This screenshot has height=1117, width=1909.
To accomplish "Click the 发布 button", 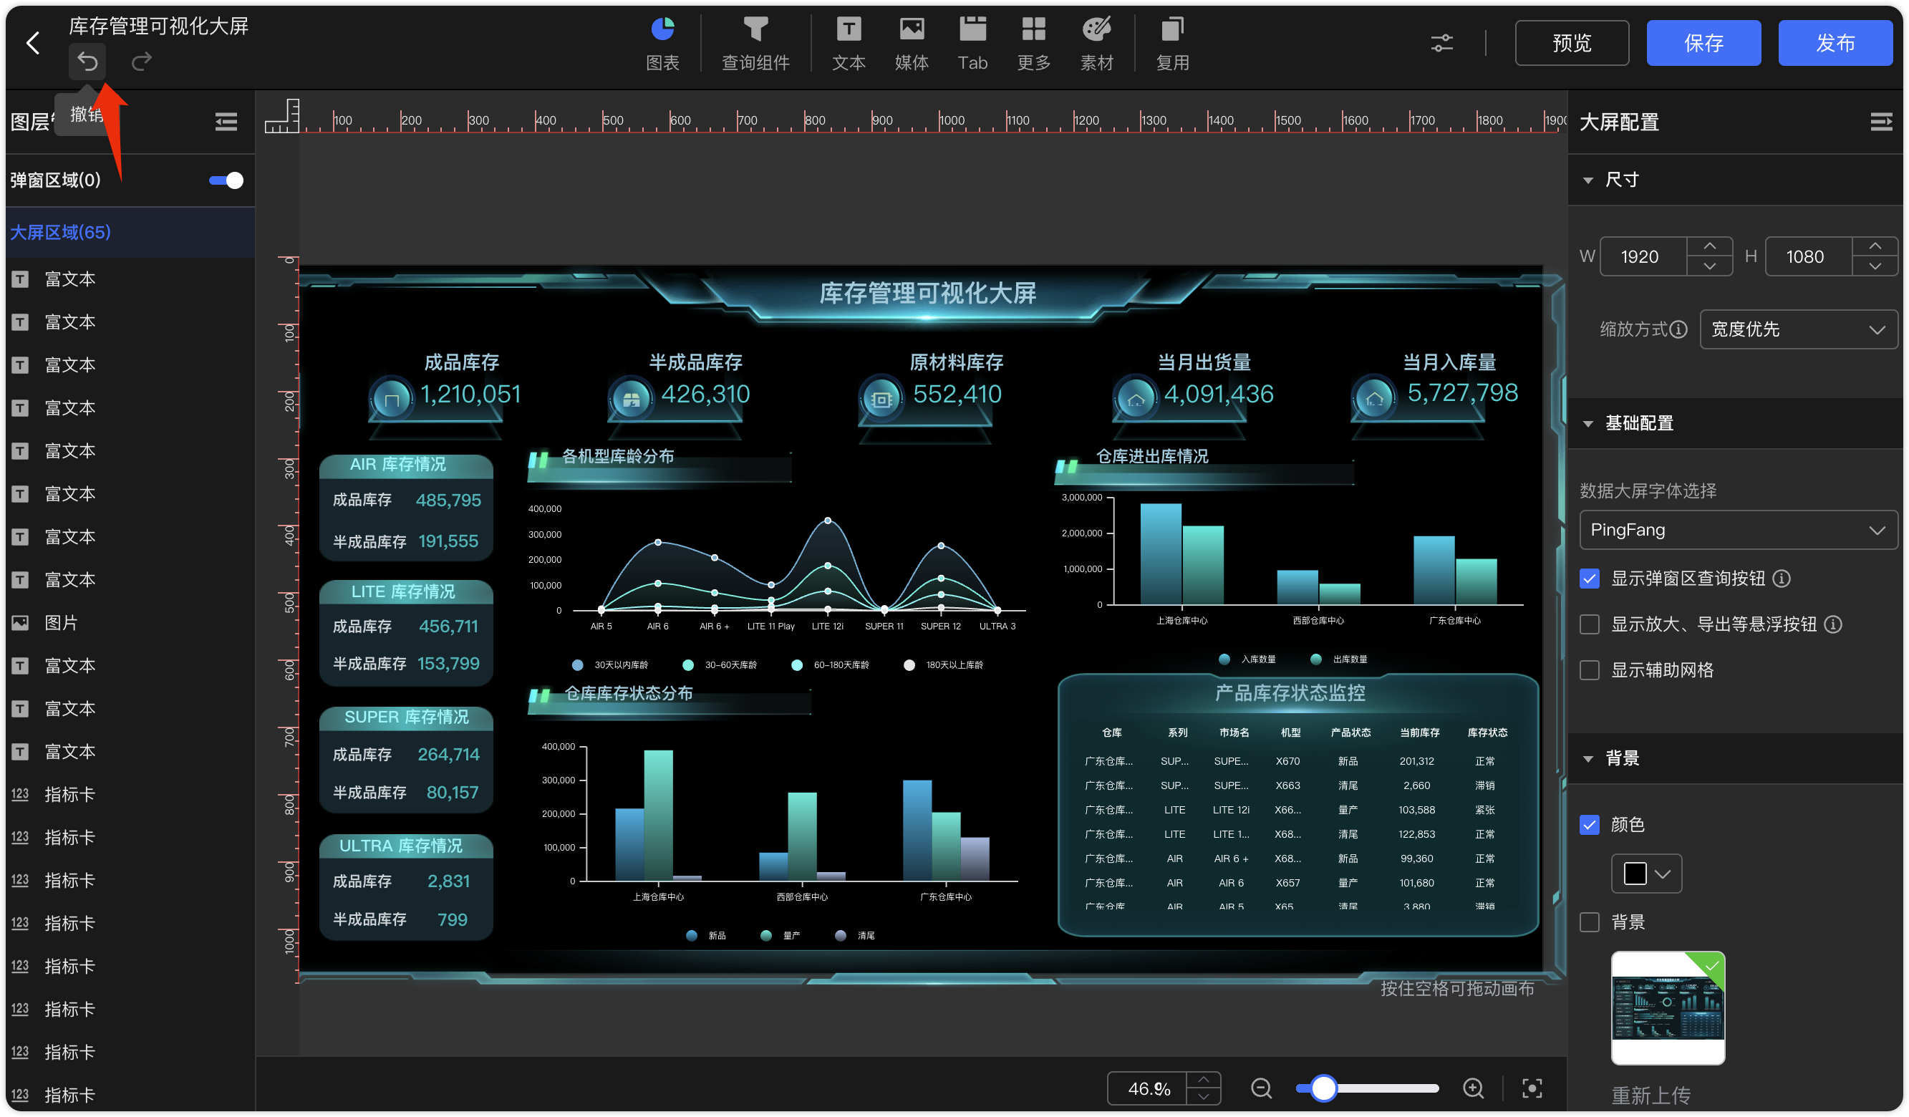I will (x=1835, y=43).
